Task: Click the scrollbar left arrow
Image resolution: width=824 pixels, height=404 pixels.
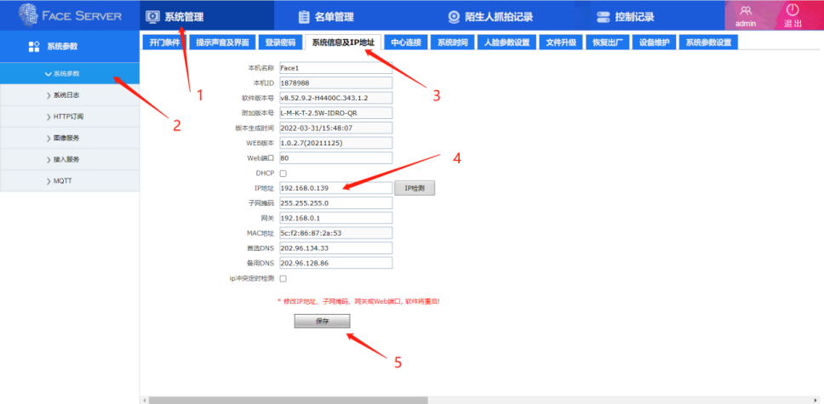Action: [145, 401]
